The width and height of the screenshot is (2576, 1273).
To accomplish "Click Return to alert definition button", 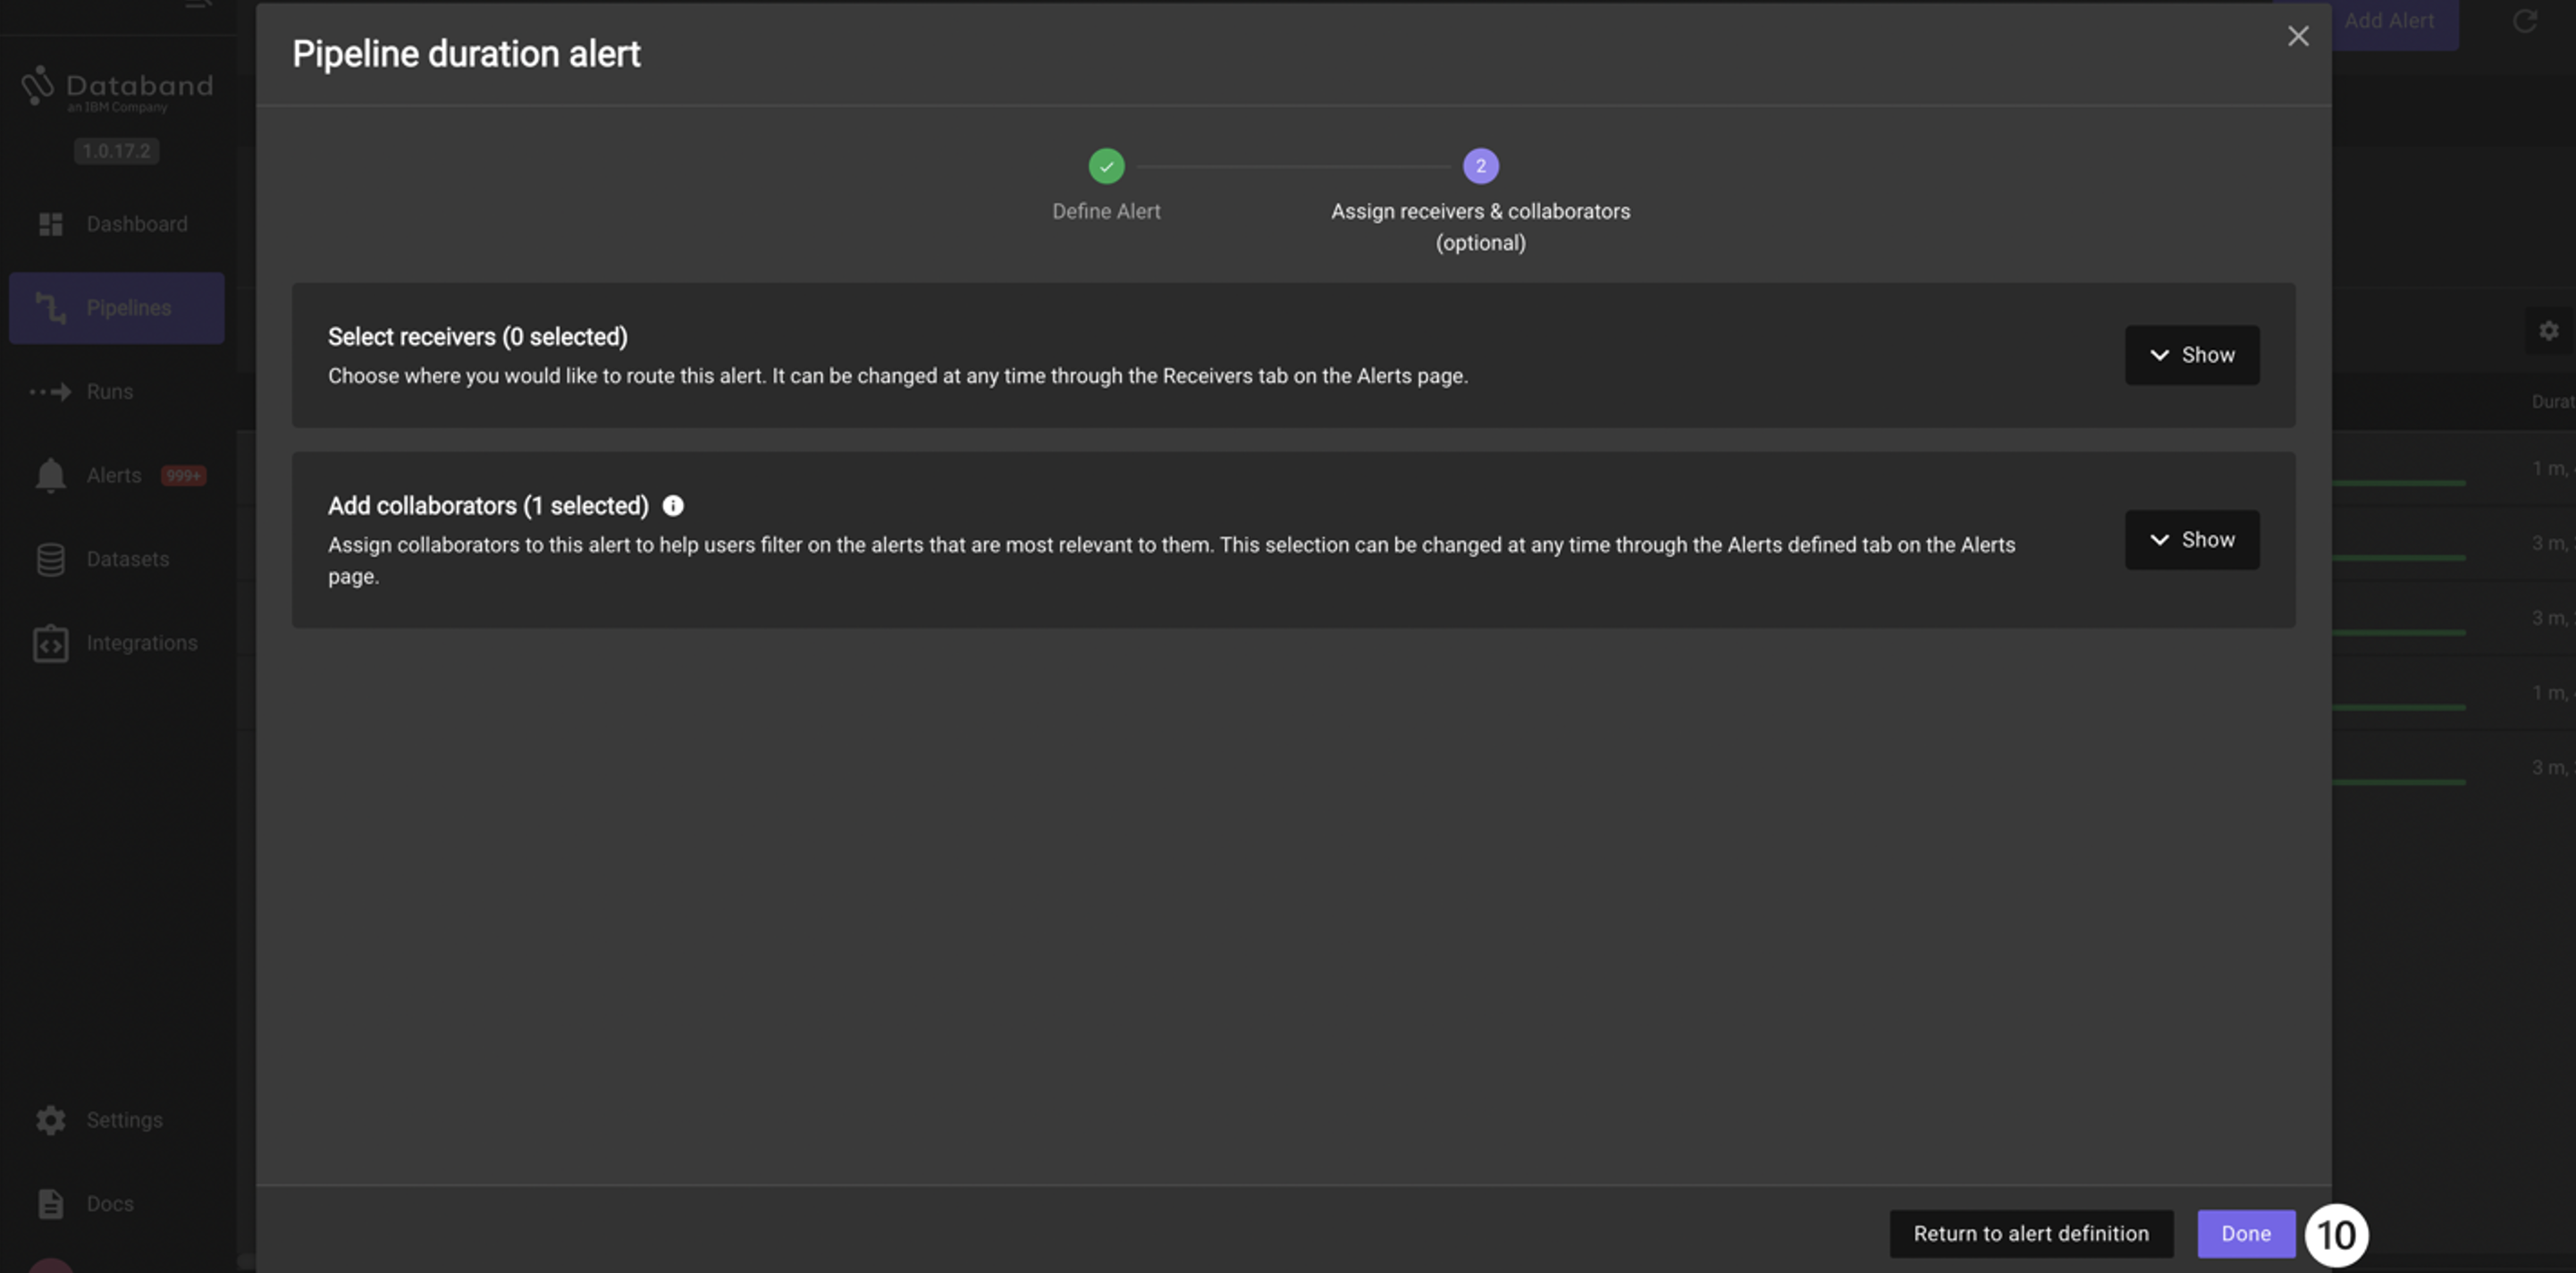I will point(2030,1234).
